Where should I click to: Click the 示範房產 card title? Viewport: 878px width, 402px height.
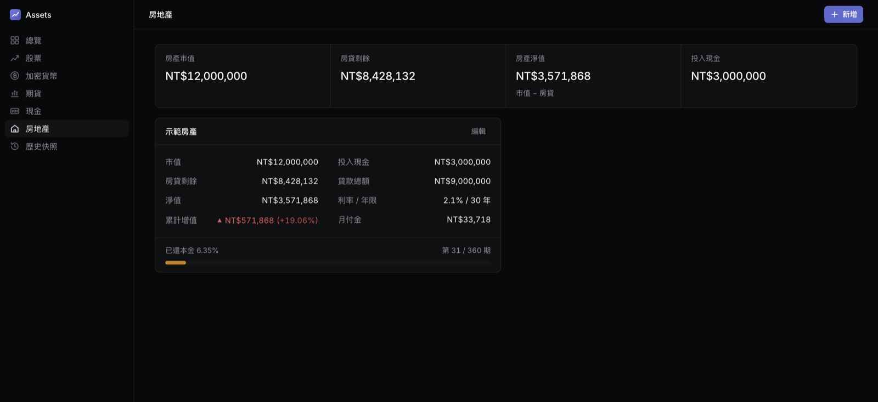(181, 132)
